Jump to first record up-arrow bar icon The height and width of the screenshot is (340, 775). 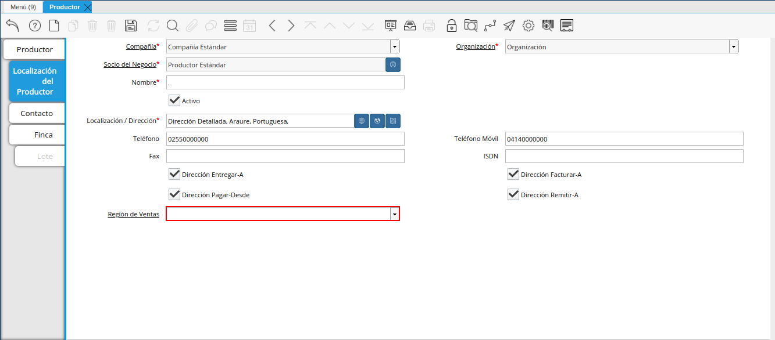(x=310, y=26)
